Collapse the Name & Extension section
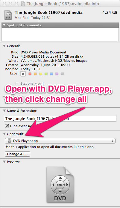 tap(4, 111)
